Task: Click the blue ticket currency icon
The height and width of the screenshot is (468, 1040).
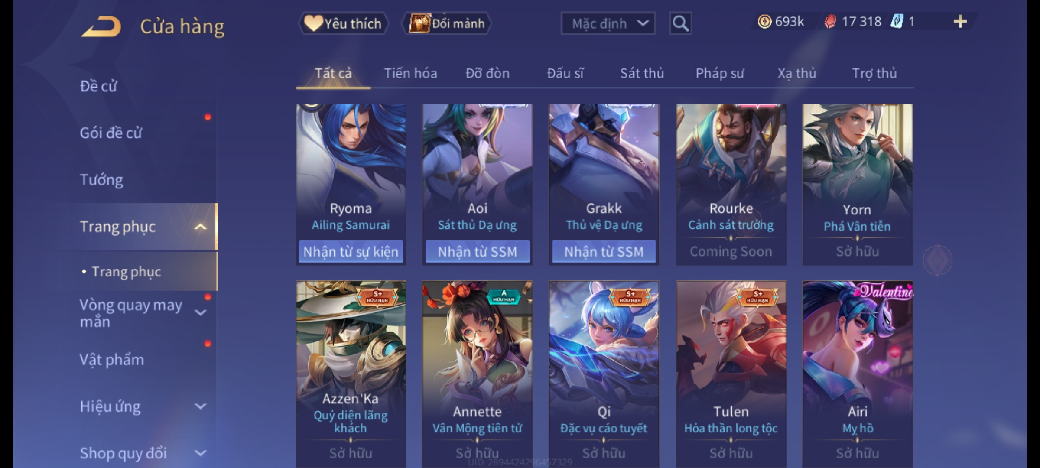Action: point(897,22)
